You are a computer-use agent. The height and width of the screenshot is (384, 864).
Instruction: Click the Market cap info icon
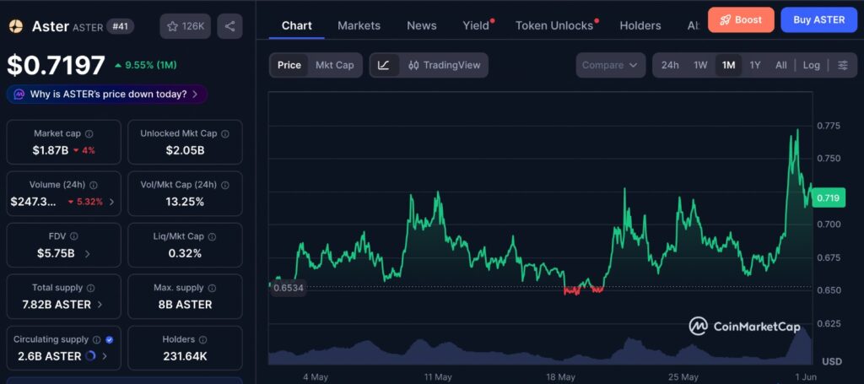click(x=89, y=134)
